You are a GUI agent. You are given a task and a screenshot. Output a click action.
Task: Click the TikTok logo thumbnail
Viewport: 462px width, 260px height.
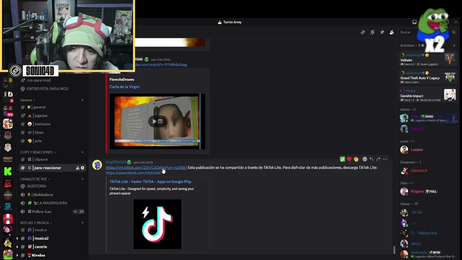(x=157, y=224)
